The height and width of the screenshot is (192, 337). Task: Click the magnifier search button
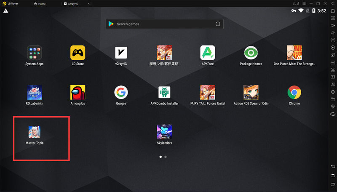click(218, 24)
